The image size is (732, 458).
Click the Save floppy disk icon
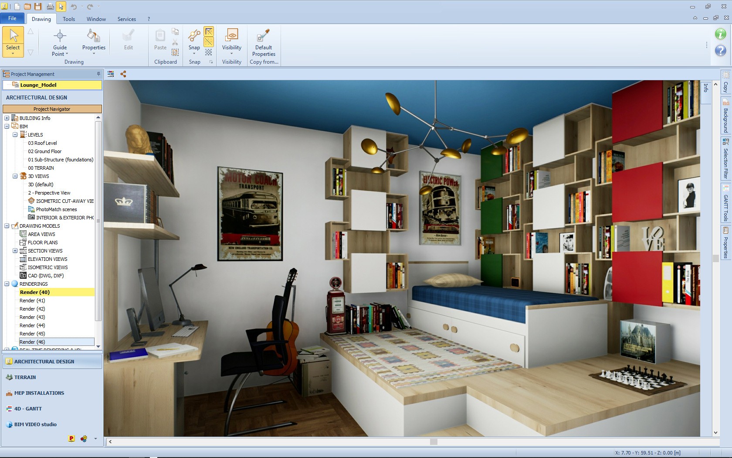pyautogui.click(x=38, y=7)
